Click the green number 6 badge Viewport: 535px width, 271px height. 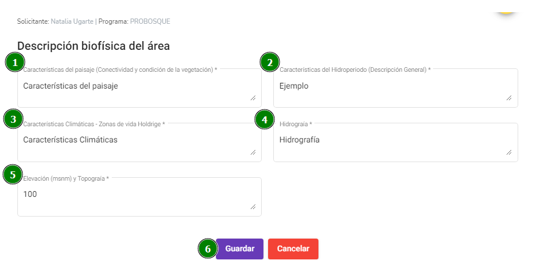[207, 248]
